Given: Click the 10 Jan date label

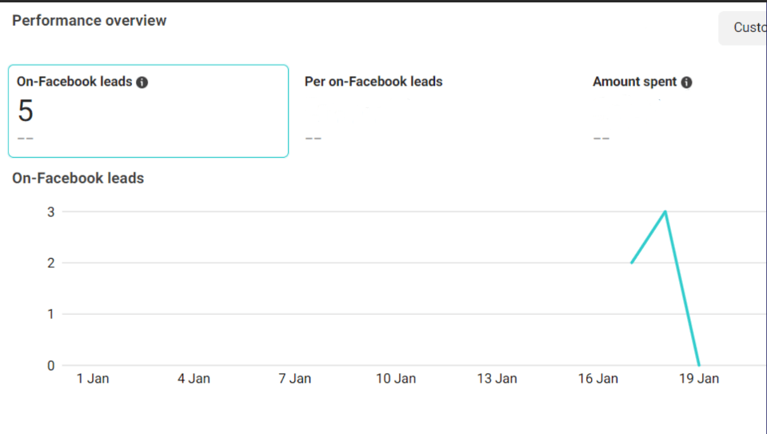Looking at the screenshot, I should [395, 379].
